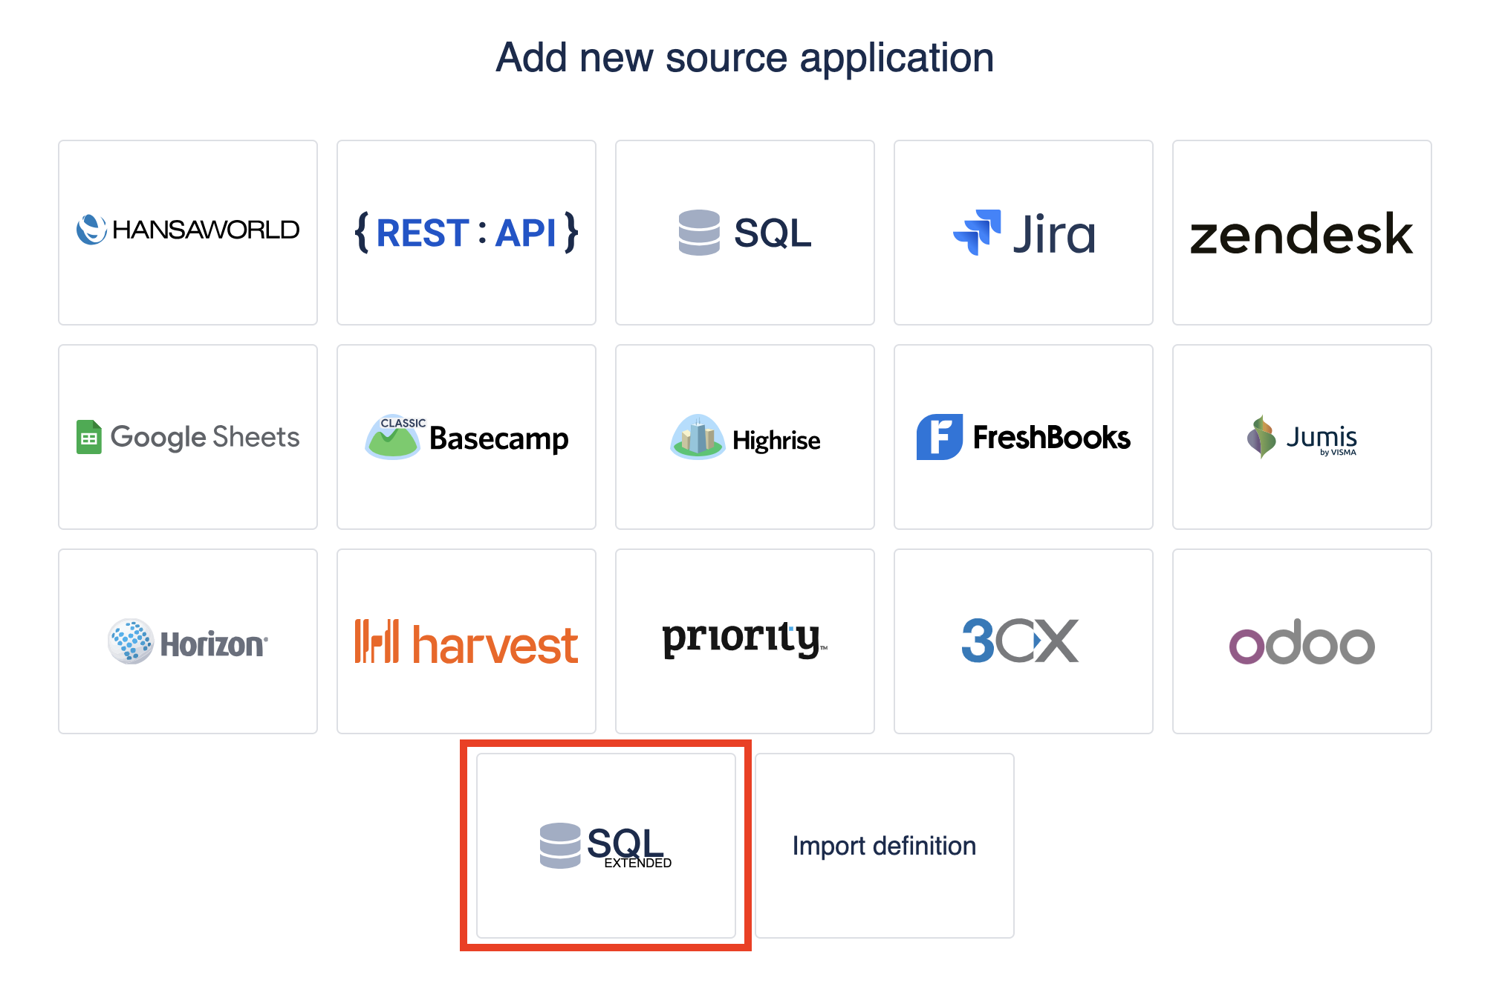
Task: Select FreshBooks as the source
Action: pyautogui.click(x=1024, y=437)
